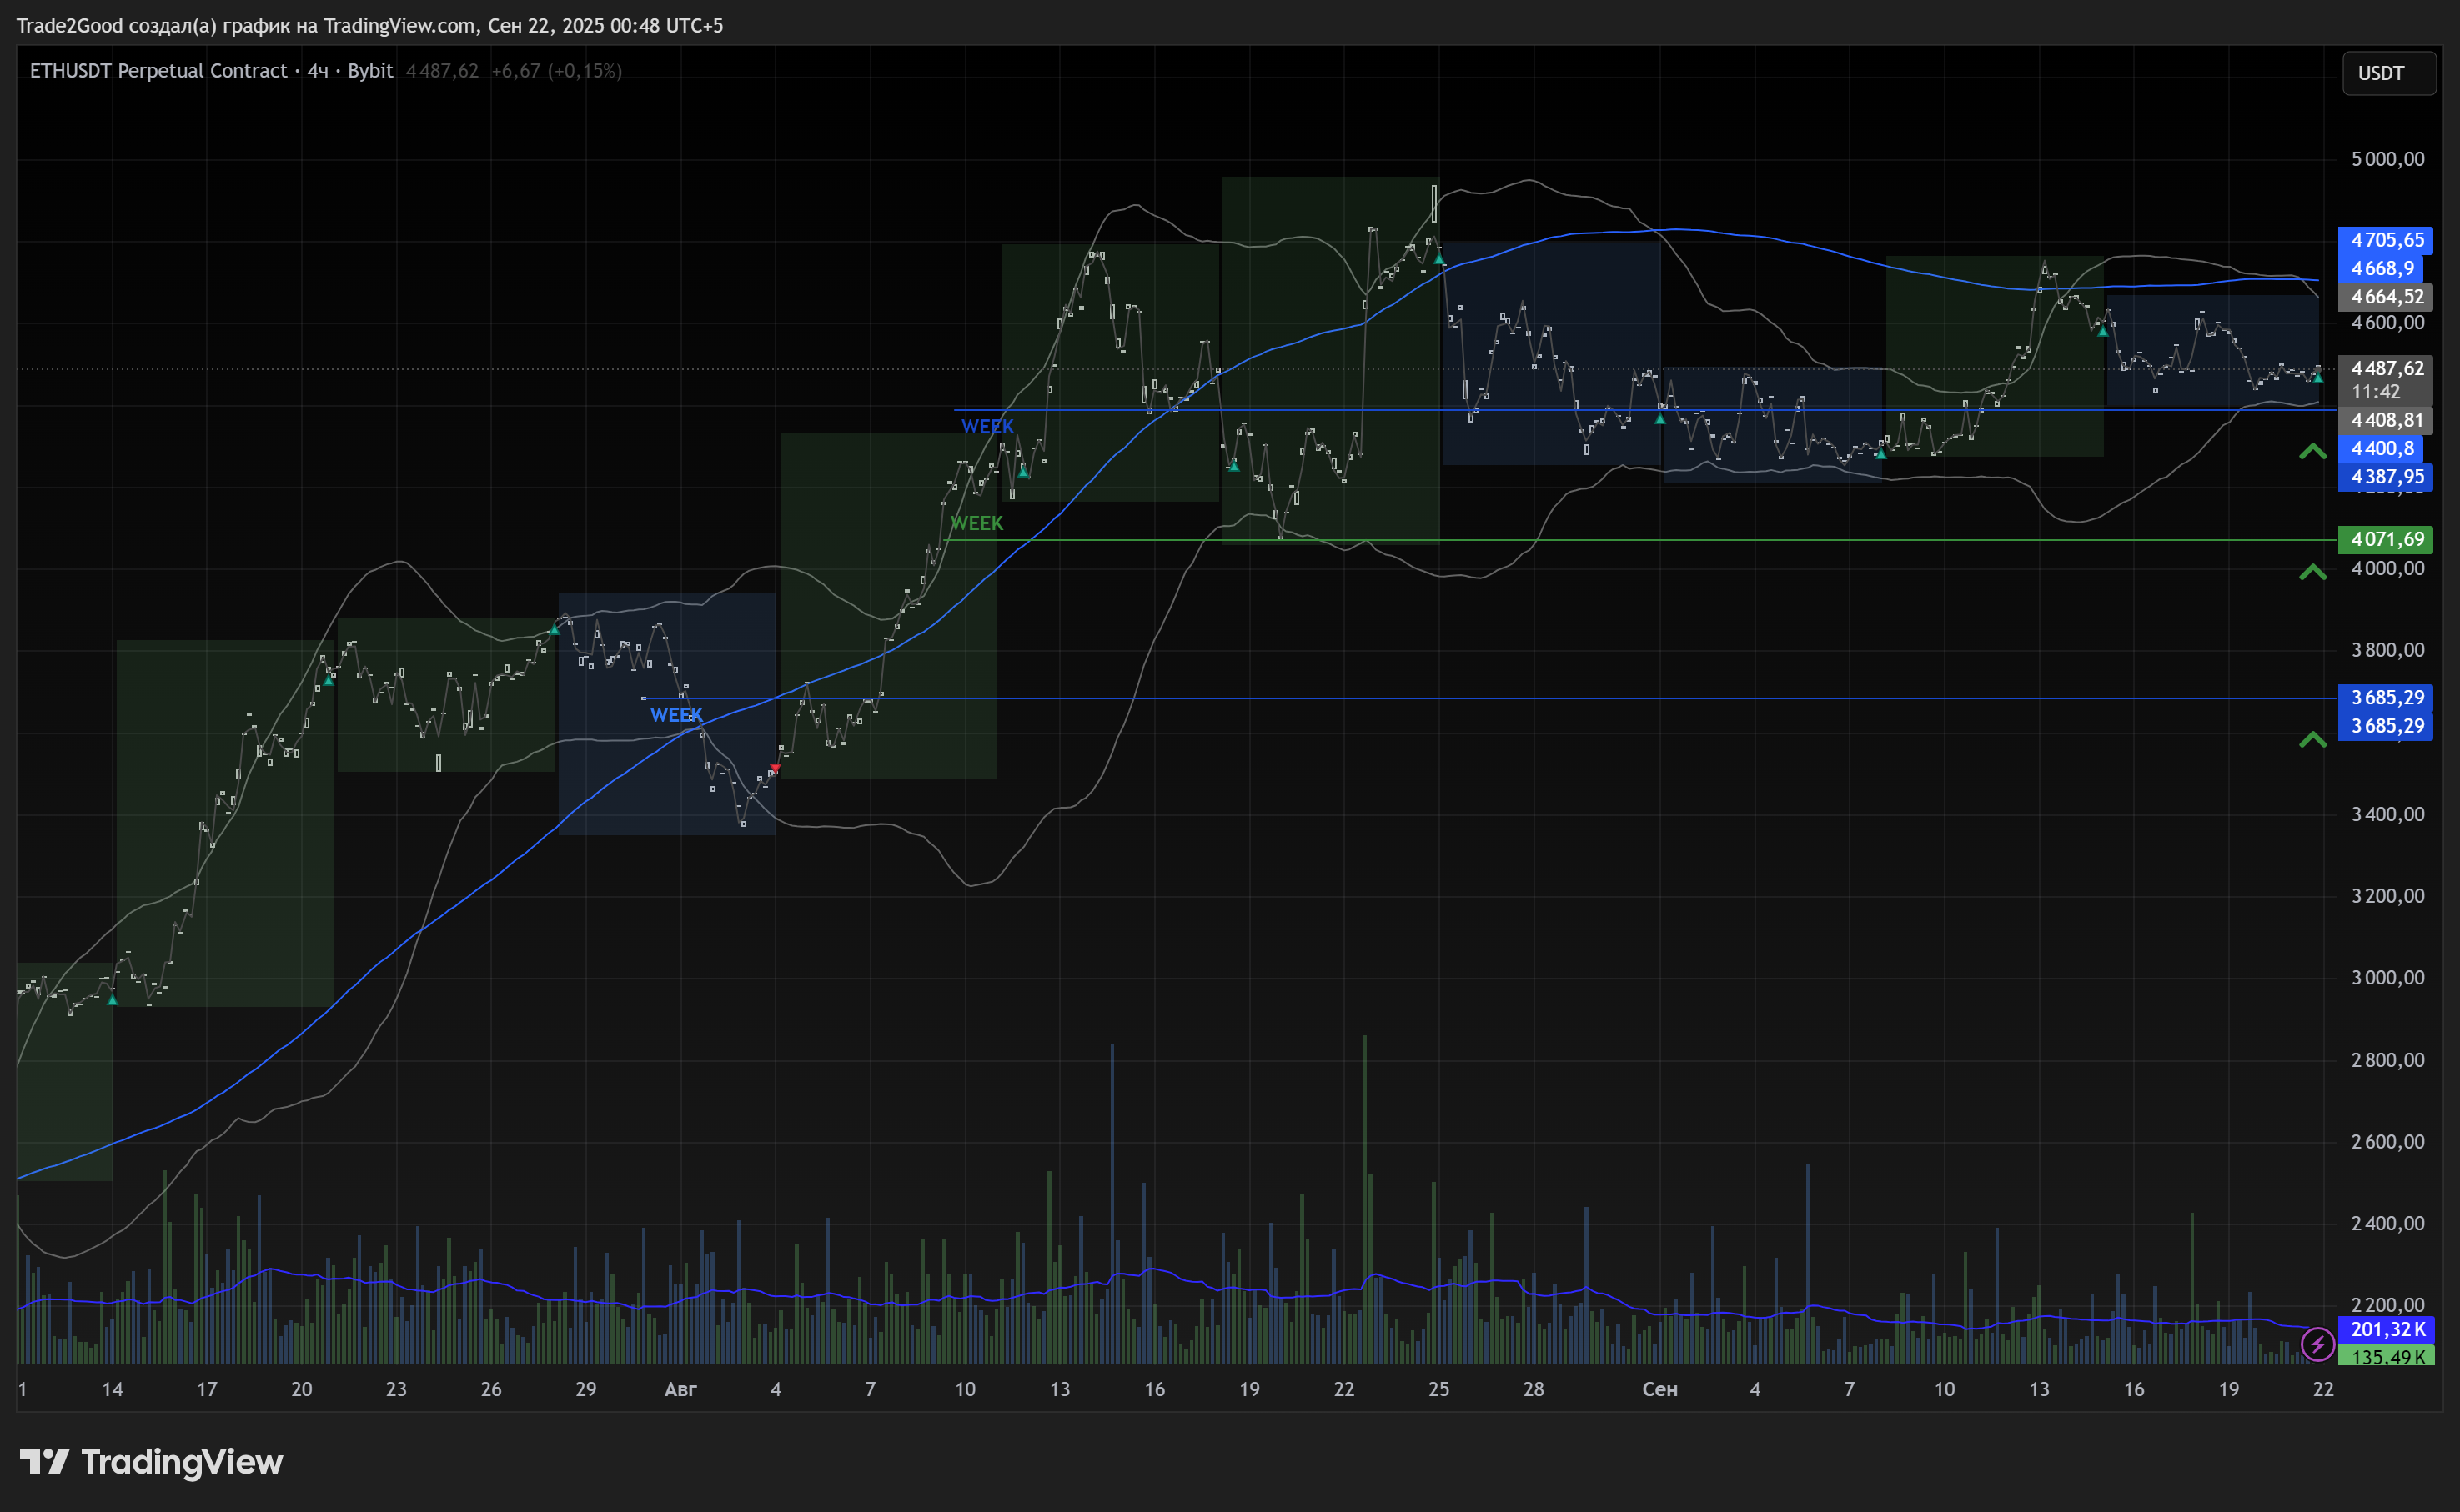Click the blue 4705,65 price label
The image size is (2460, 1512).
(x=2385, y=240)
